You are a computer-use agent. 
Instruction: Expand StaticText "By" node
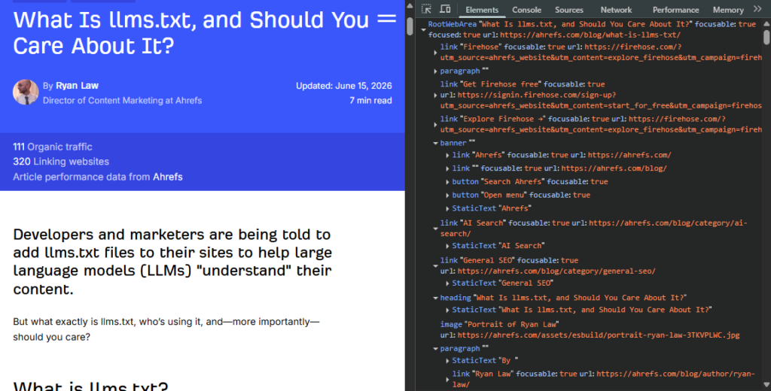(447, 360)
